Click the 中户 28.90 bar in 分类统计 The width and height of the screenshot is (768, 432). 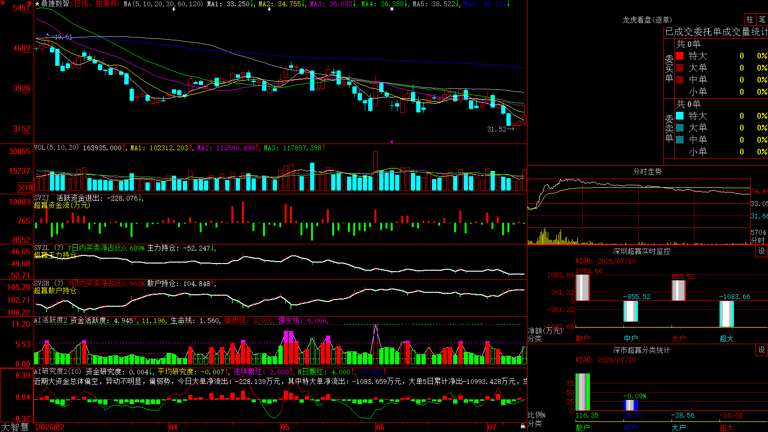coord(630,405)
